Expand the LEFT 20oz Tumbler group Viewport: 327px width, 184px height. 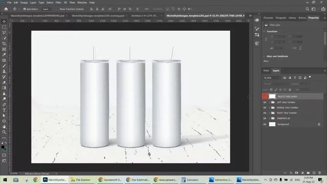pos(269,102)
